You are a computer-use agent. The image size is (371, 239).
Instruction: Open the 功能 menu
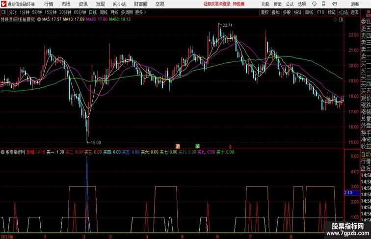pyautogui.click(x=265, y=4)
